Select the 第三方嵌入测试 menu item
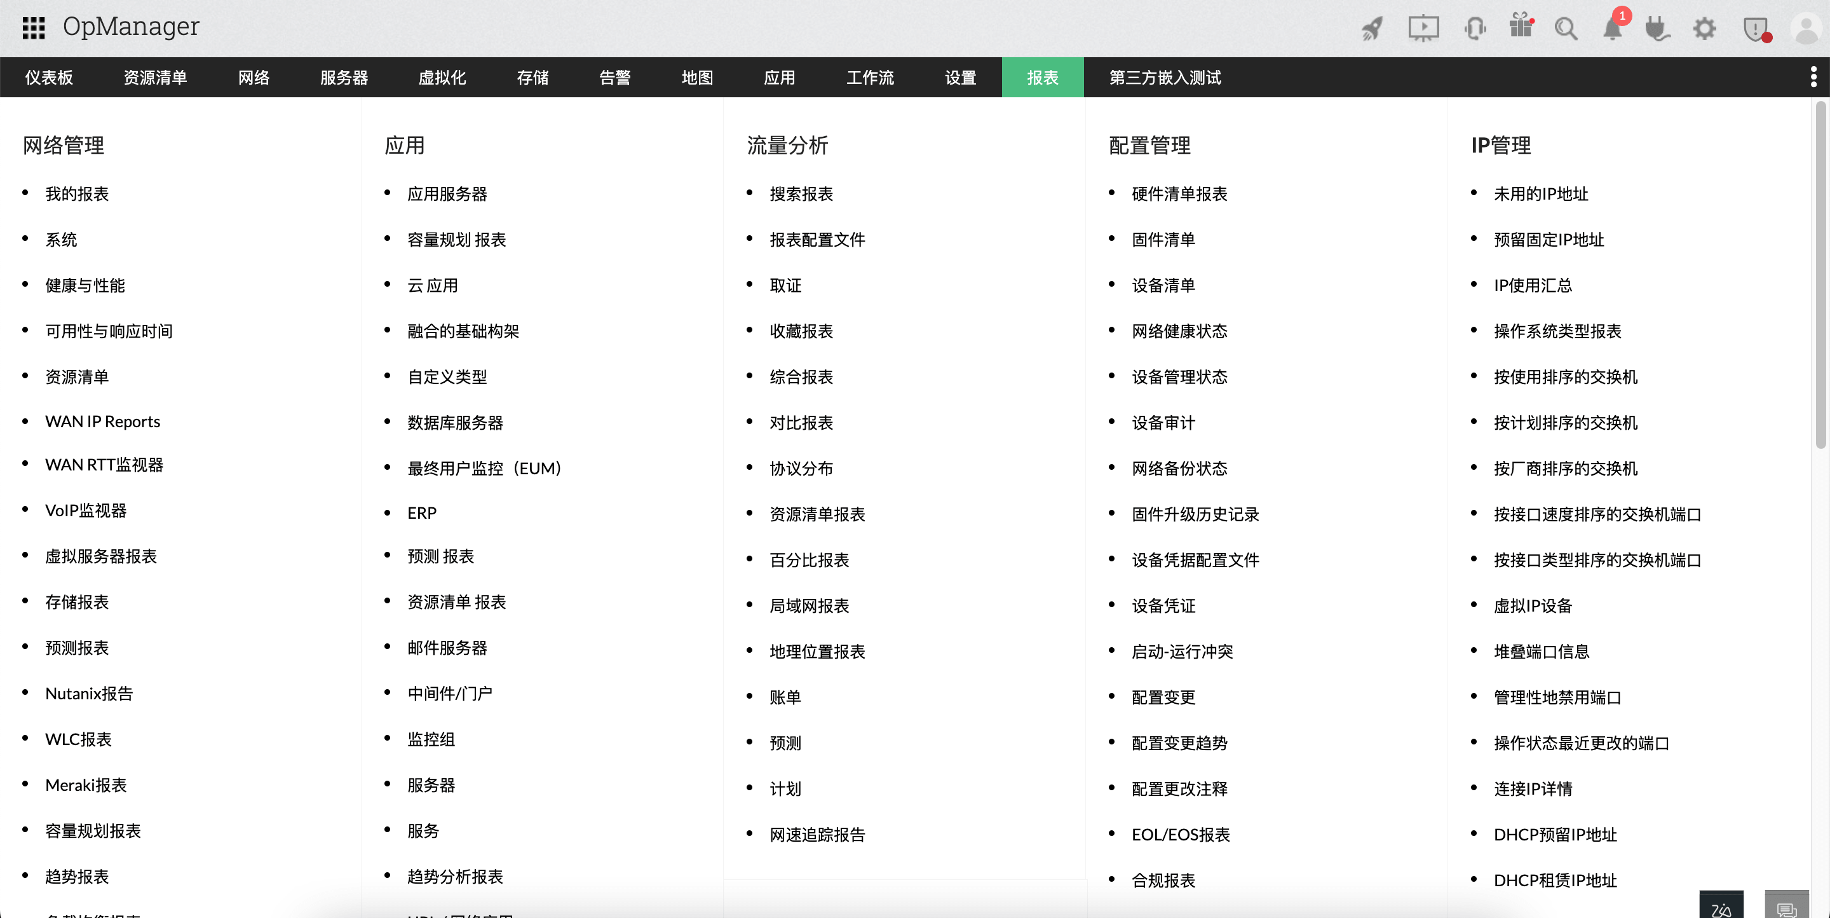1830x918 pixels. pos(1164,78)
